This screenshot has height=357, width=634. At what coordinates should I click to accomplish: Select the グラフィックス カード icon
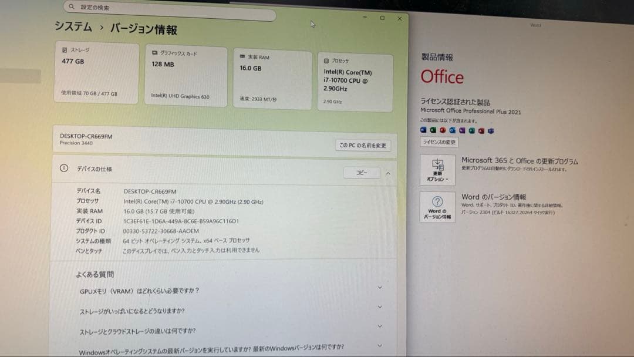(154, 52)
